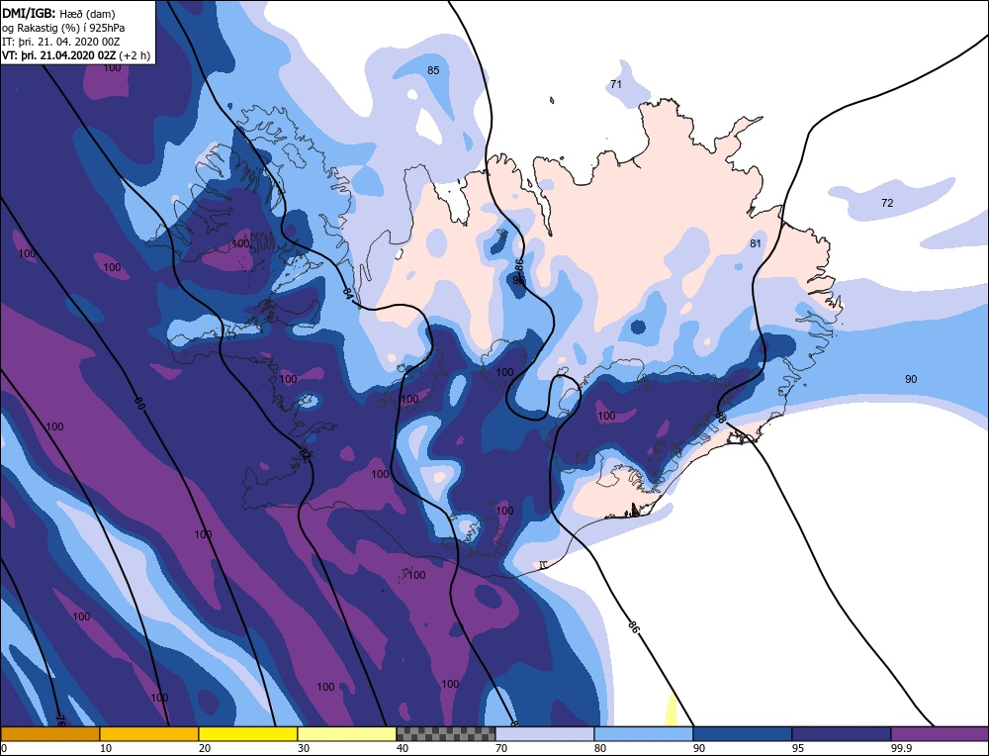Click the 'og Rakastig (%) í 925hPa' line
The image size is (989, 756).
point(63,28)
